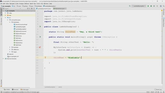The height and width of the screenshot is (93, 165).
Task: Open Project panel settings gear
Action: click(x=32, y=9)
